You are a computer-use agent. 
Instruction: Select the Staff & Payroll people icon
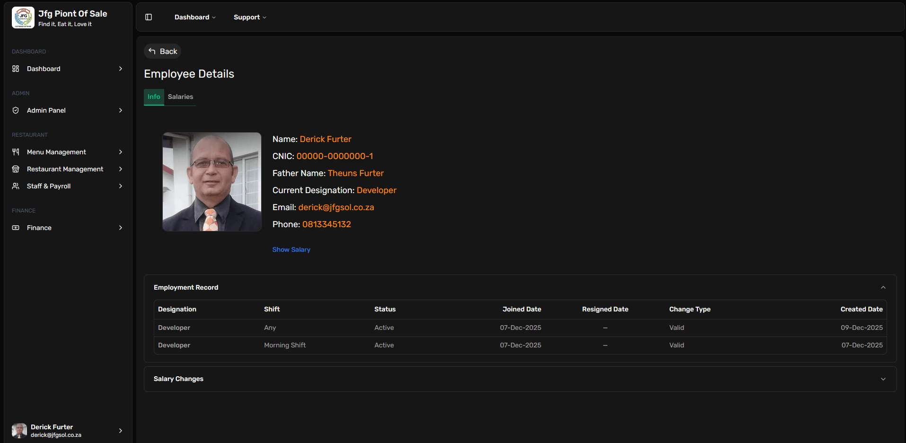(x=16, y=186)
